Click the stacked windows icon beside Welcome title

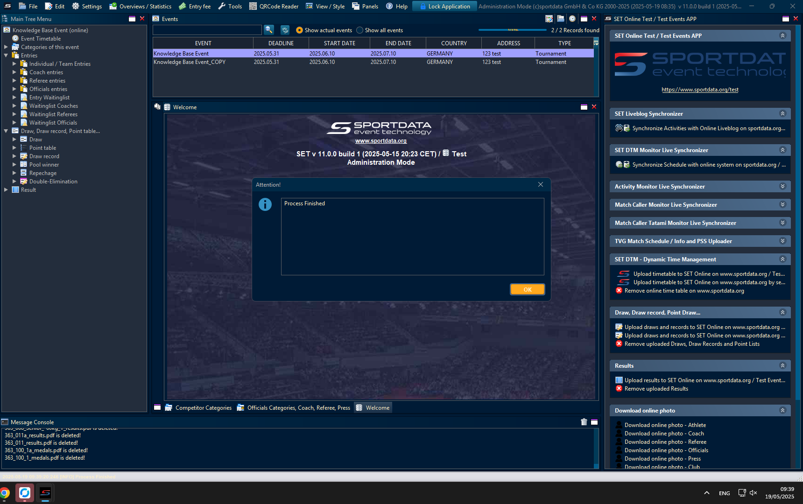pyautogui.click(x=157, y=107)
